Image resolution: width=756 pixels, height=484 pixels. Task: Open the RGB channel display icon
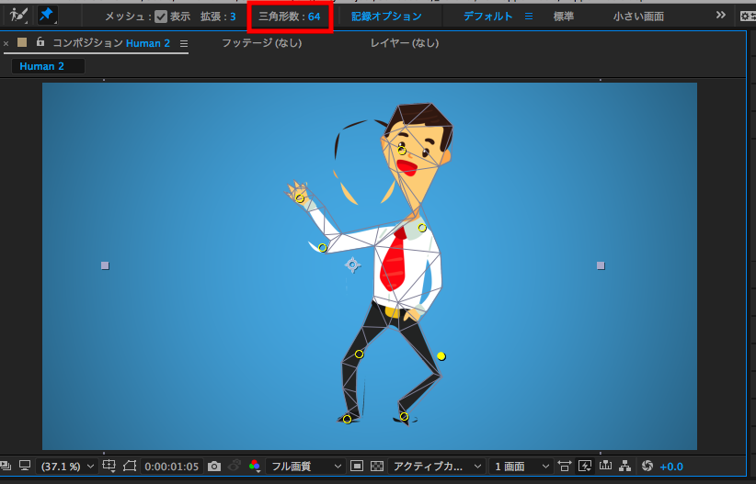(255, 467)
